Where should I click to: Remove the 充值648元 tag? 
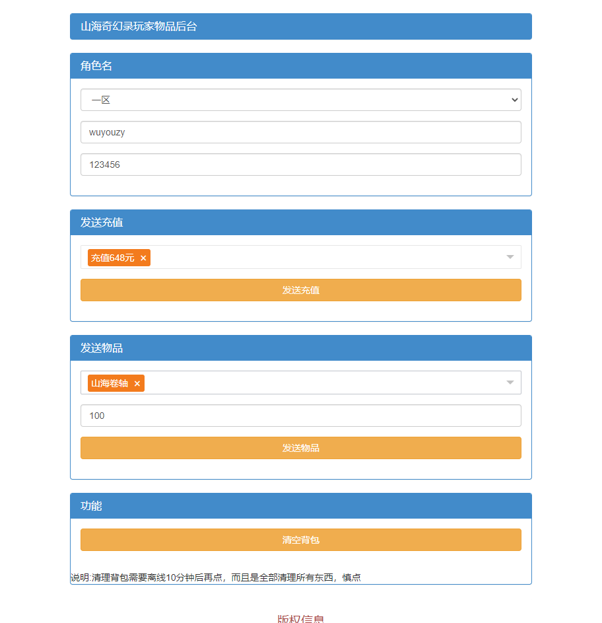[143, 258]
